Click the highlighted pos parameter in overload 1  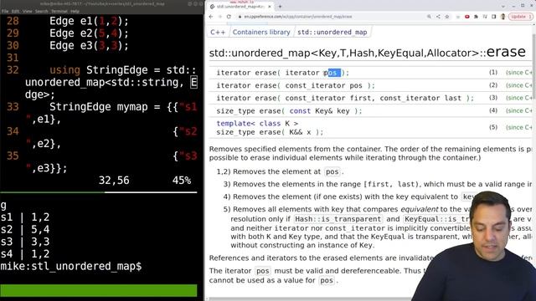coord(332,73)
